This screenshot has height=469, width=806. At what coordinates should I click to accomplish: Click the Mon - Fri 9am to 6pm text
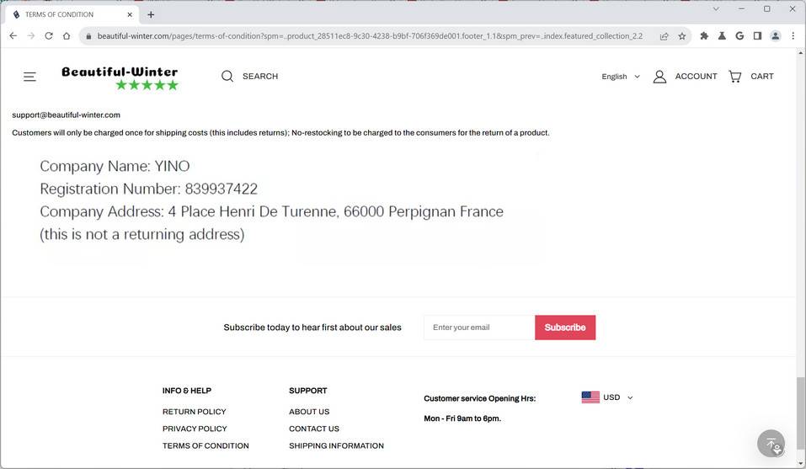pyautogui.click(x=462, y=418)
